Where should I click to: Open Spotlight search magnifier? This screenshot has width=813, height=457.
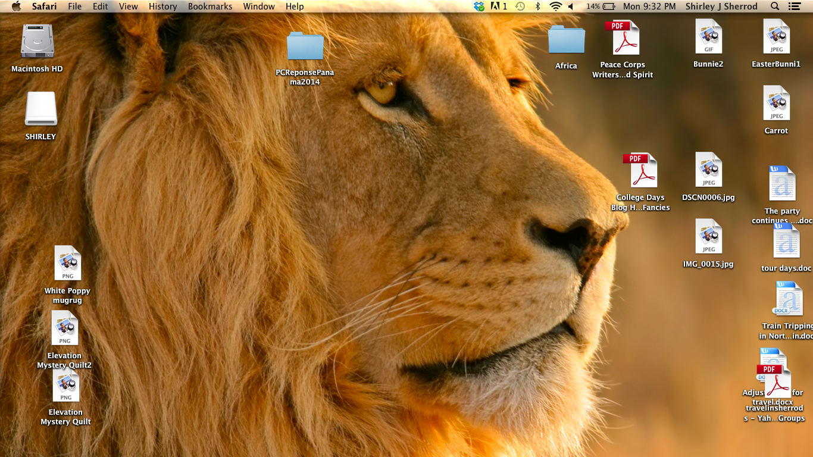[x=775, y=7]
